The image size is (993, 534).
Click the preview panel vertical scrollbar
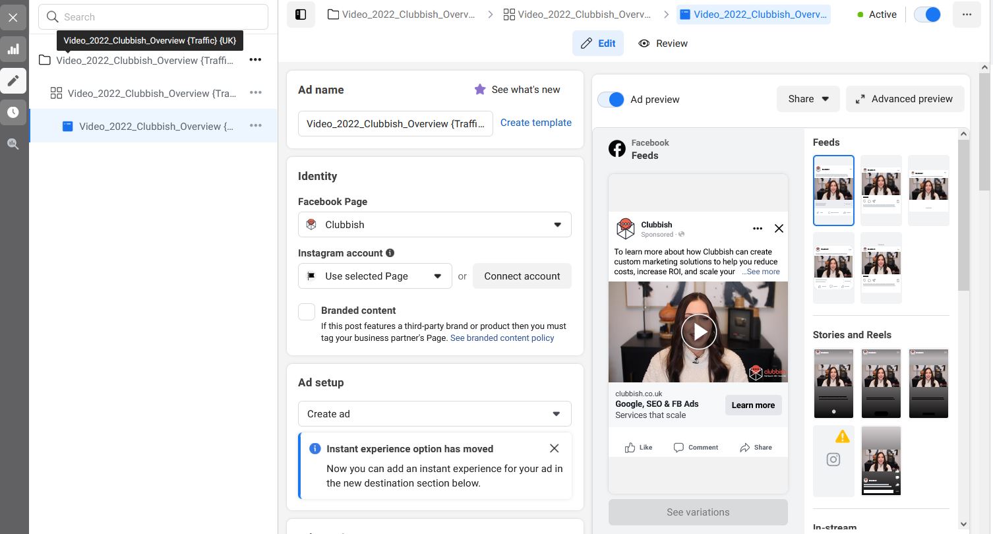[963, 214]
